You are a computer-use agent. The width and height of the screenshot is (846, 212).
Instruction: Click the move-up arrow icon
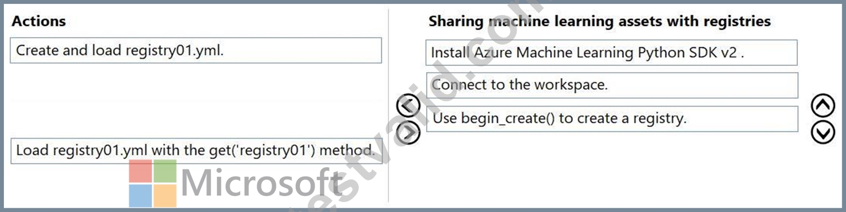pos(823,106)
